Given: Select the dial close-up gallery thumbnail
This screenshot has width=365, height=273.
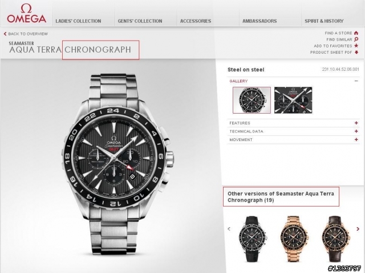Looking at the screenshot, I should pyautogui.click(x=293, y=101).
